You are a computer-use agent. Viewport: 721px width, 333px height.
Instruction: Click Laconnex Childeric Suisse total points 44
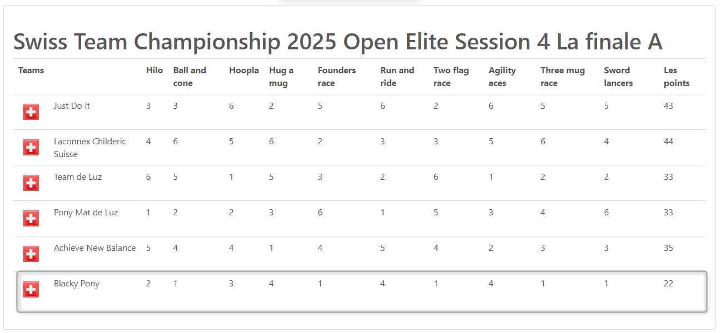click(668, 142)
